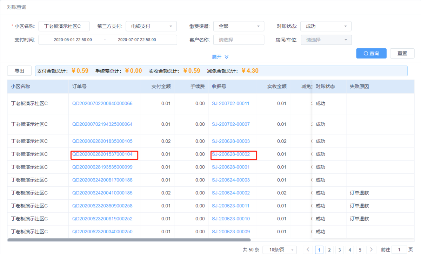421x254 pixels.
Task: Open the 10条/页 page size dropdown
Action: [280, 250]
